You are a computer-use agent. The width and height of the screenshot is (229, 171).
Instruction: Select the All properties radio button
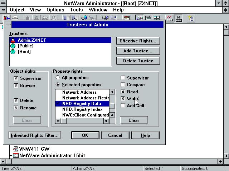58,78
